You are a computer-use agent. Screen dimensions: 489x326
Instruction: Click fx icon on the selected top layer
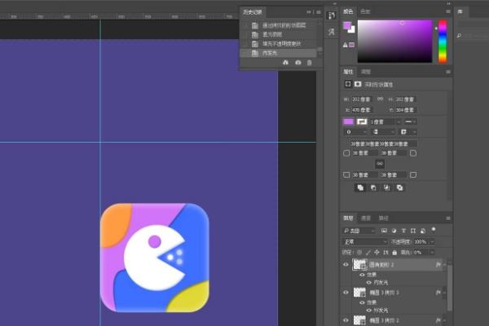(x=438, y=265)
